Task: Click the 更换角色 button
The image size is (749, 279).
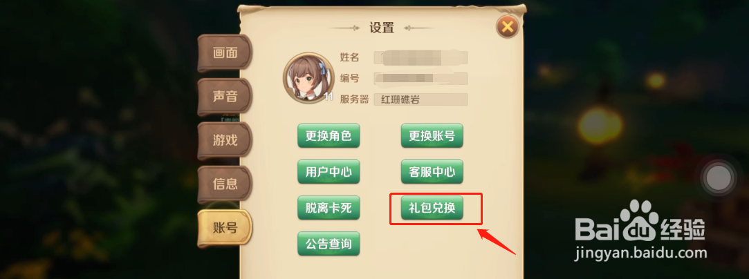Action: click(329, 136)
